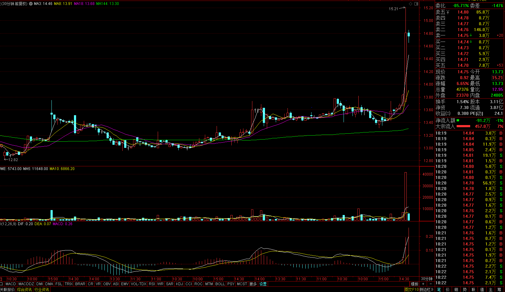Screen dimensions: 505x292
Task: Switch to the ROC indicator
Action: coord(198,284)
